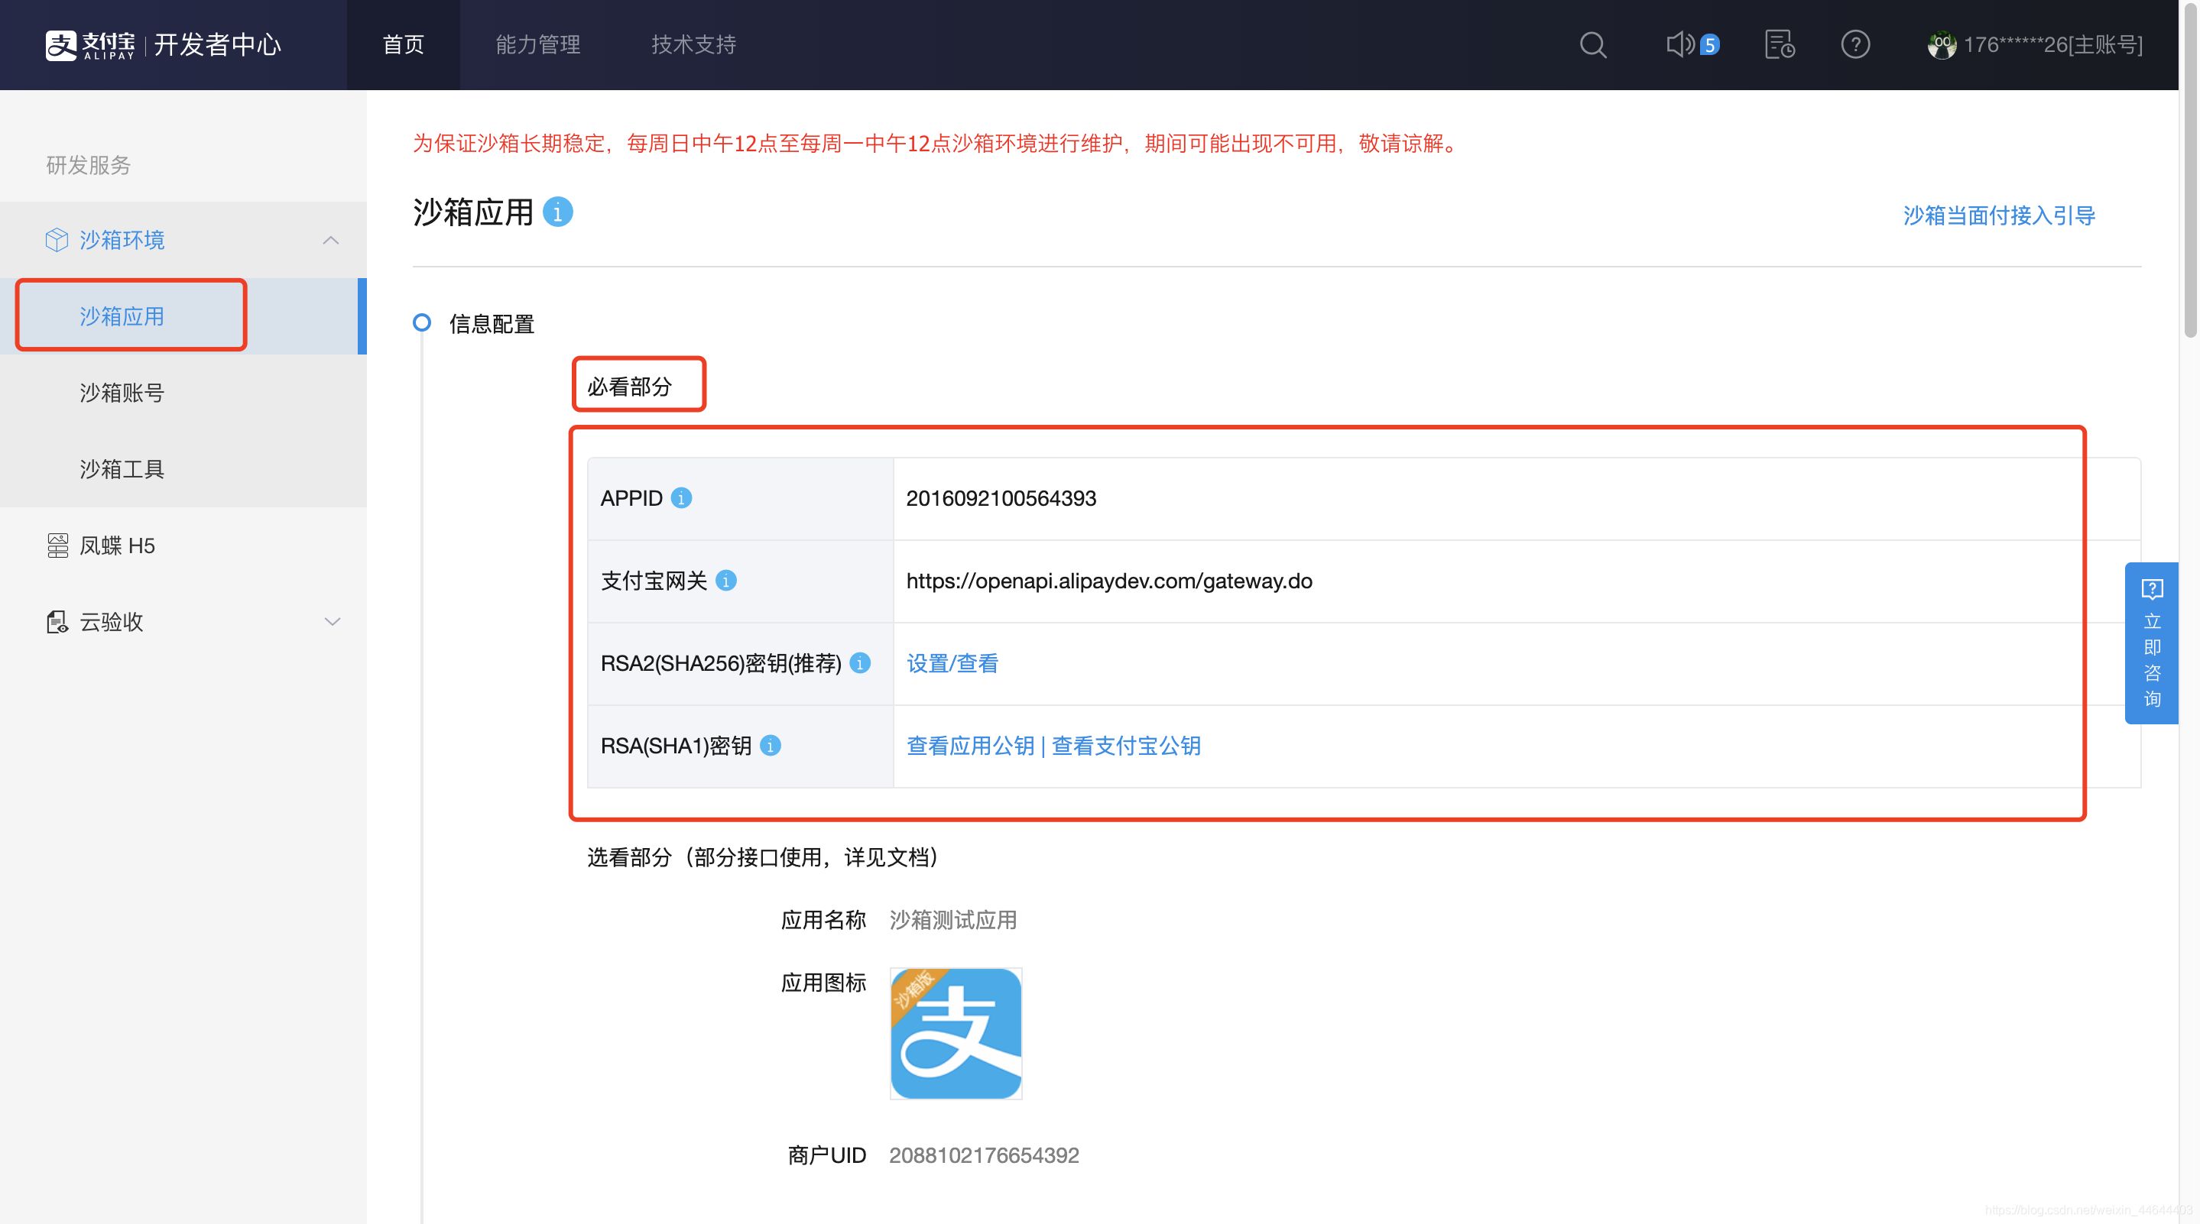Expand the 云验收 section chevron

(x=333, y=621)
